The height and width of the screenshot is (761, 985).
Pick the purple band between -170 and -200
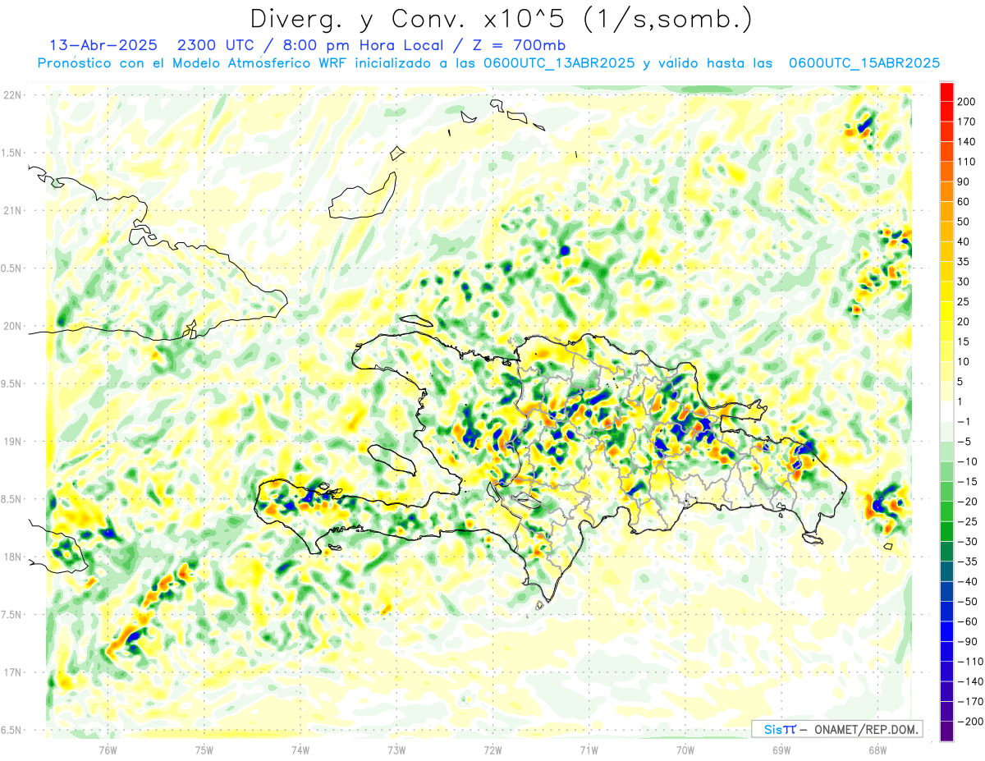pyautogui.click(x=946, y=713)
